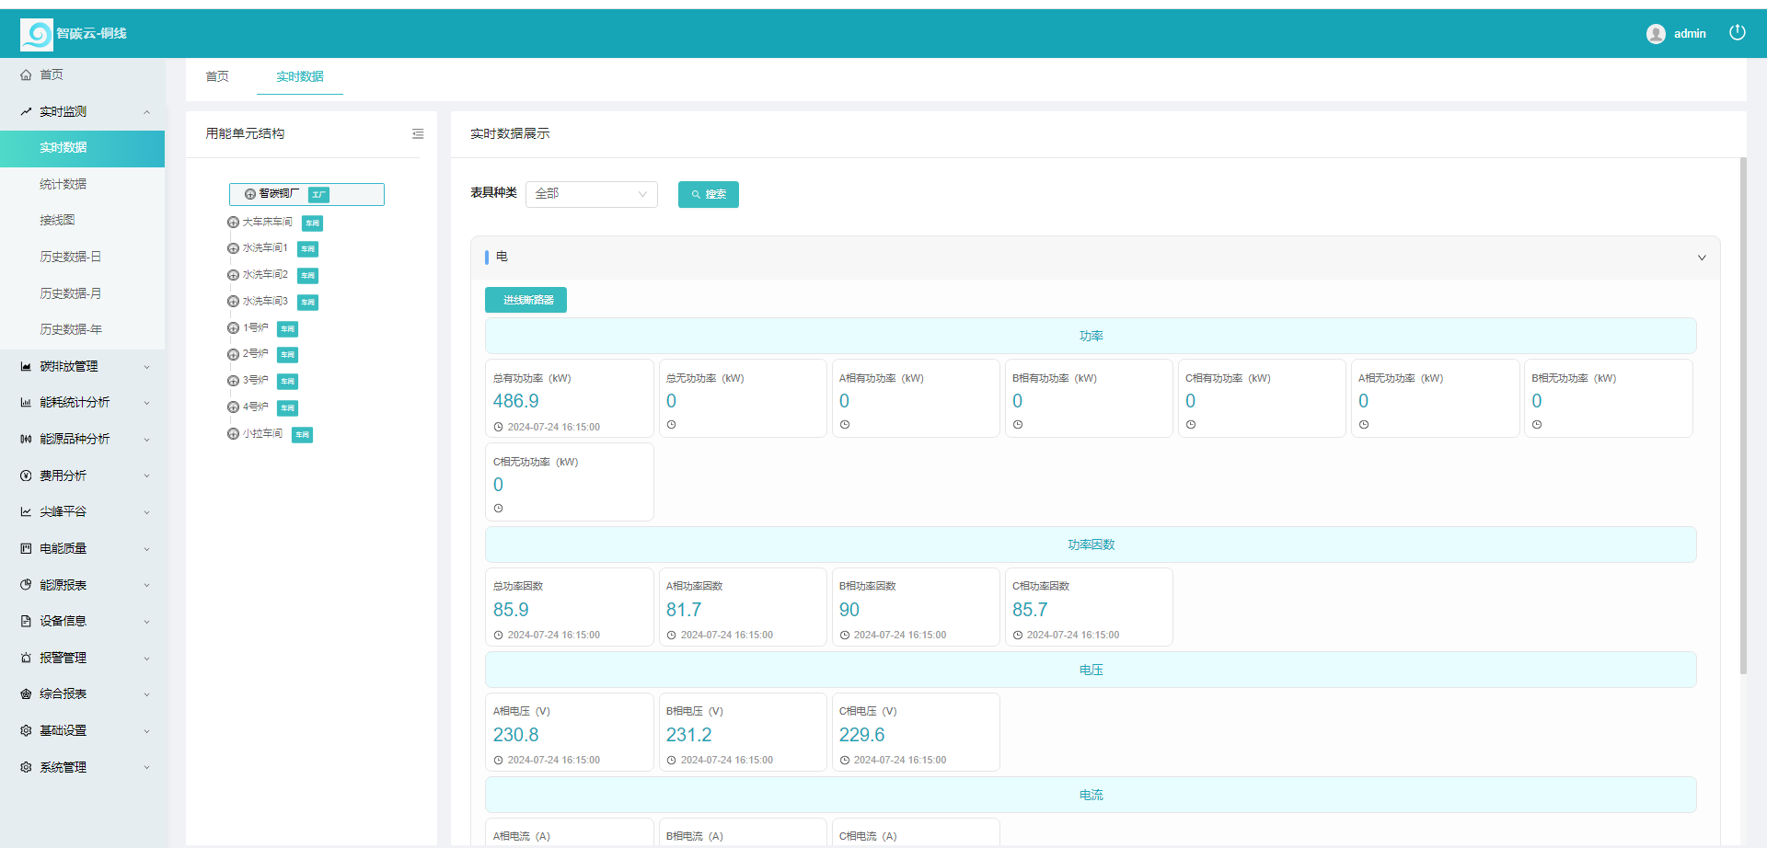
Task: Select the 实时监测 sidebar icon
Action: click(x=26, y=111)
